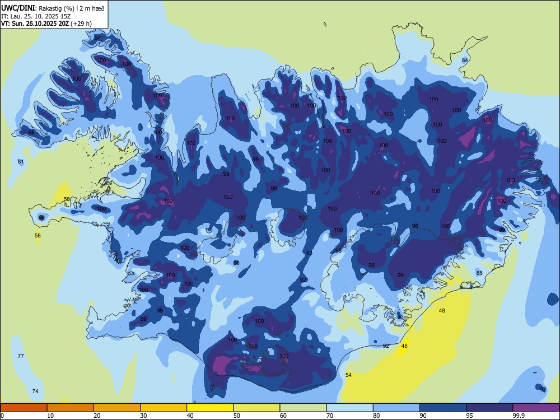Click the legend label 90
The width and height of the screenshot is (560, 420).
(x=423, y=416)
